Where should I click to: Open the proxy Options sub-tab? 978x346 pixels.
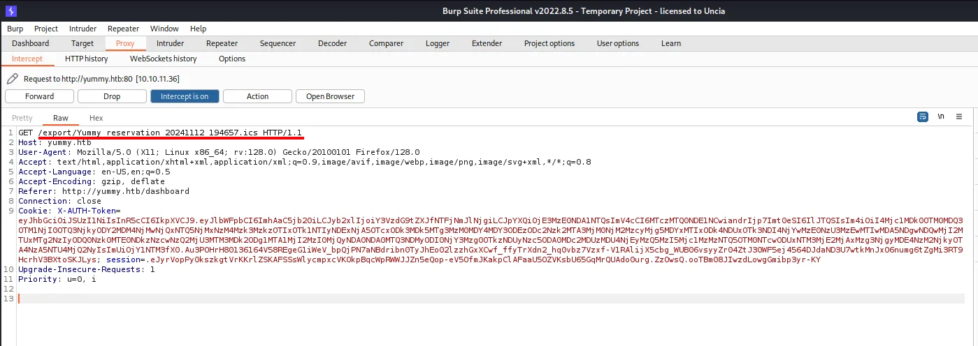click(x=232, y=59)
